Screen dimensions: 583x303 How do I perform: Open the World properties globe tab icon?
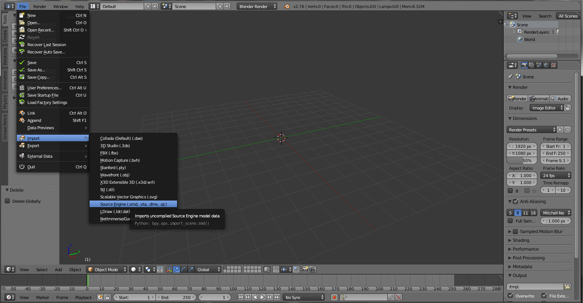tap(546, 65)
